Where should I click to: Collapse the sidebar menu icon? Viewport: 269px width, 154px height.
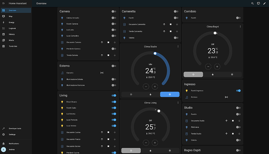click(4, 3)
